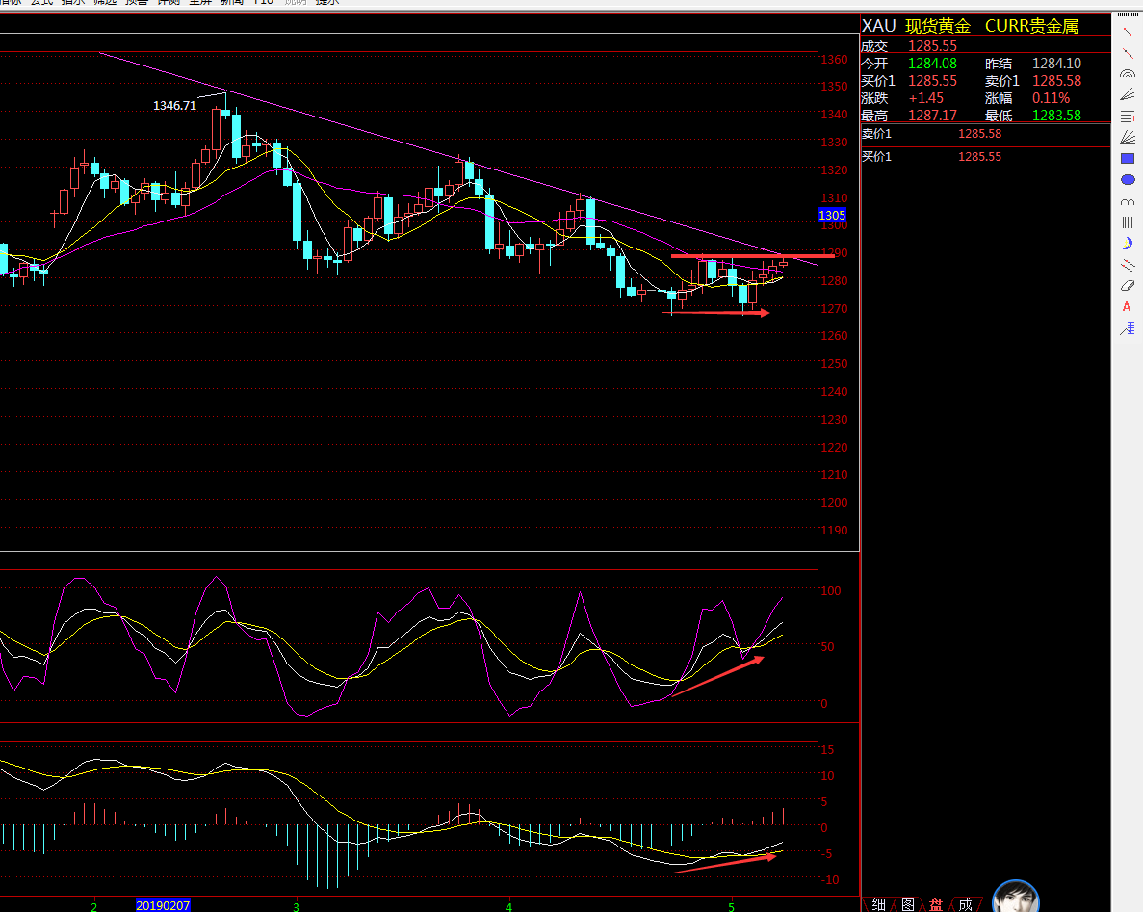Select the price ruler measure tool
This screenshot has height=912, width=1143.
(x=1127, y=328)
